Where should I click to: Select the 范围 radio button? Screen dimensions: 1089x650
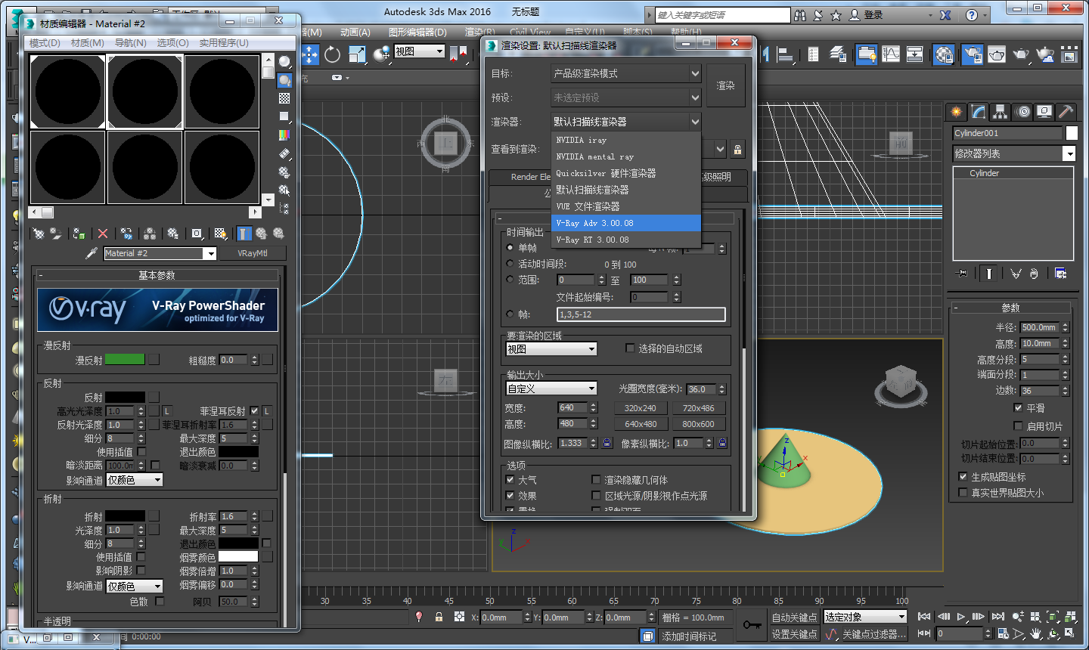coord(510,280)
